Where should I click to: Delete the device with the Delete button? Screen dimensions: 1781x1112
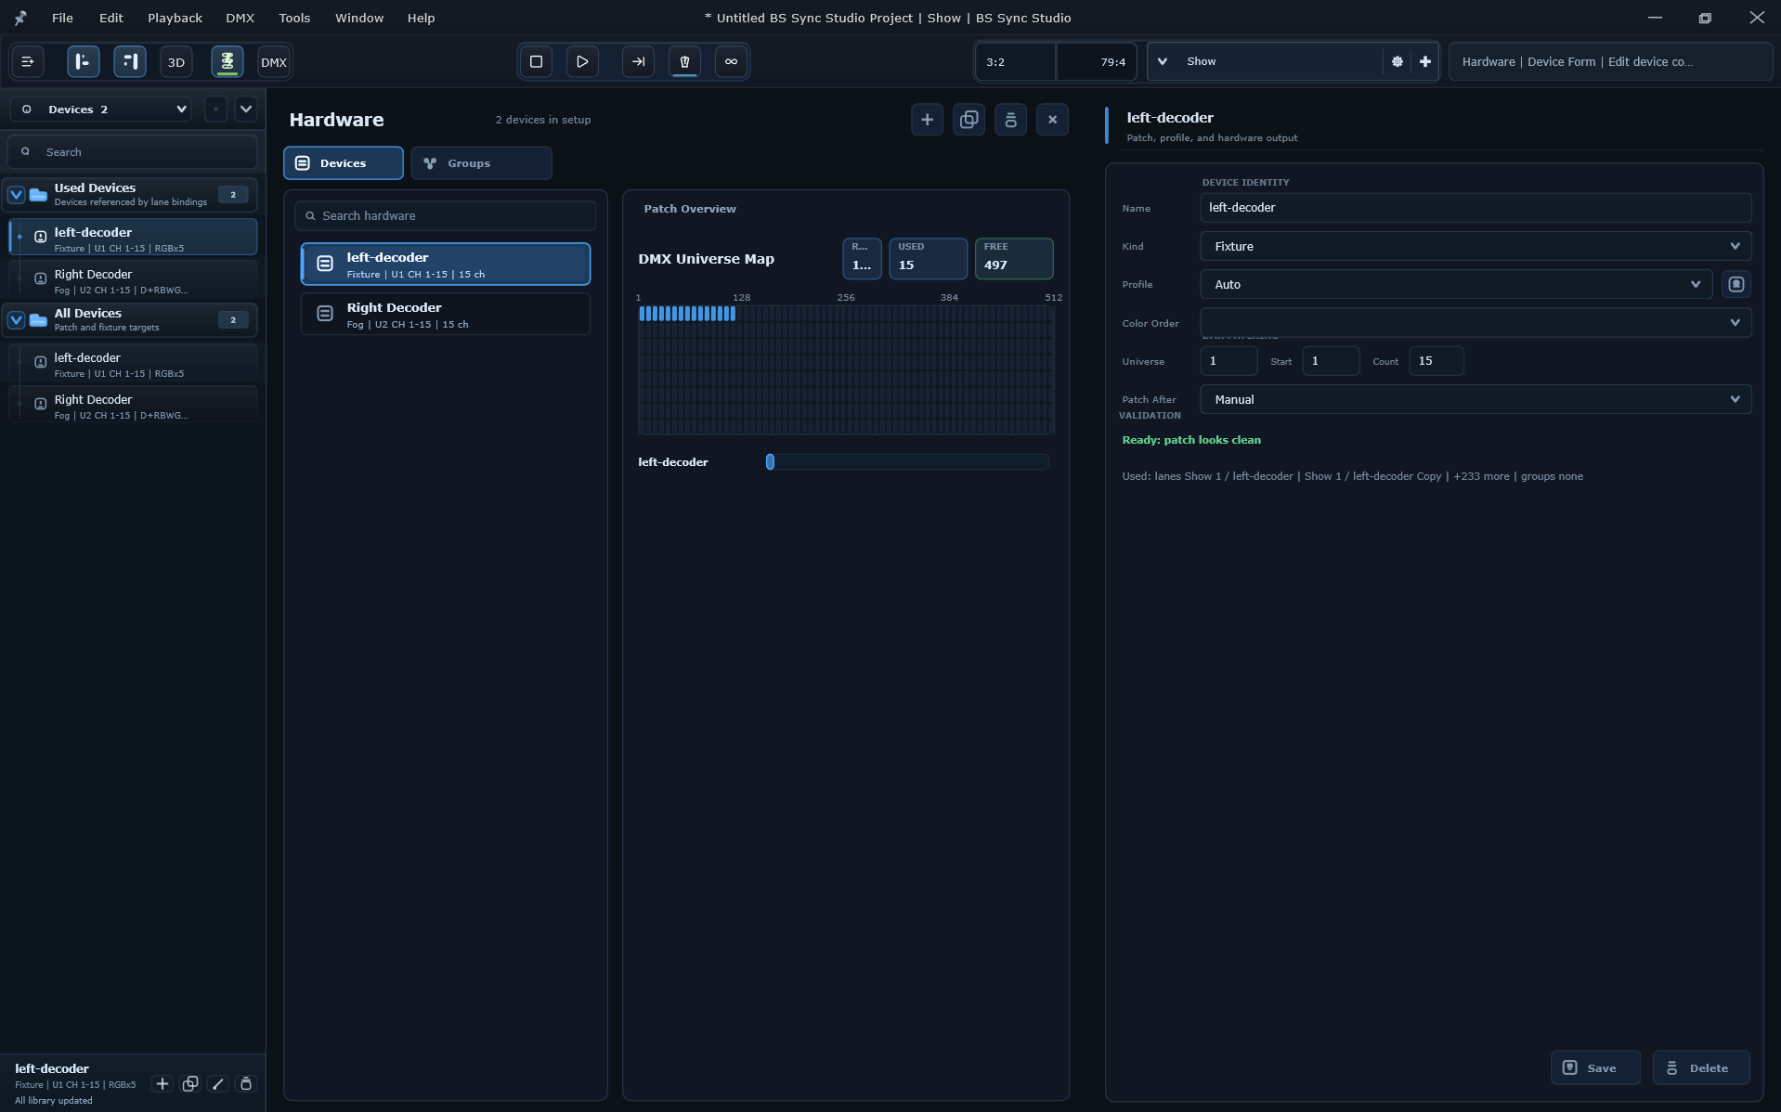[x=1700, y=1068]
